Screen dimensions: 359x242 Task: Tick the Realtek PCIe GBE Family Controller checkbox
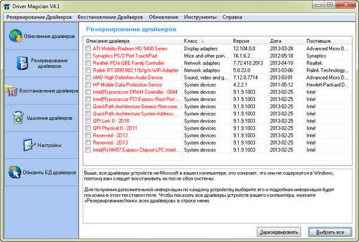(x=88, y=63)
